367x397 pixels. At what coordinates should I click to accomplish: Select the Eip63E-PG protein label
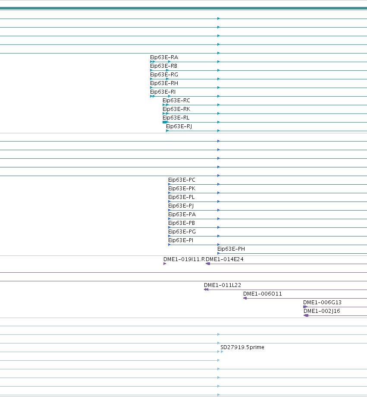(x=182, y=231)
